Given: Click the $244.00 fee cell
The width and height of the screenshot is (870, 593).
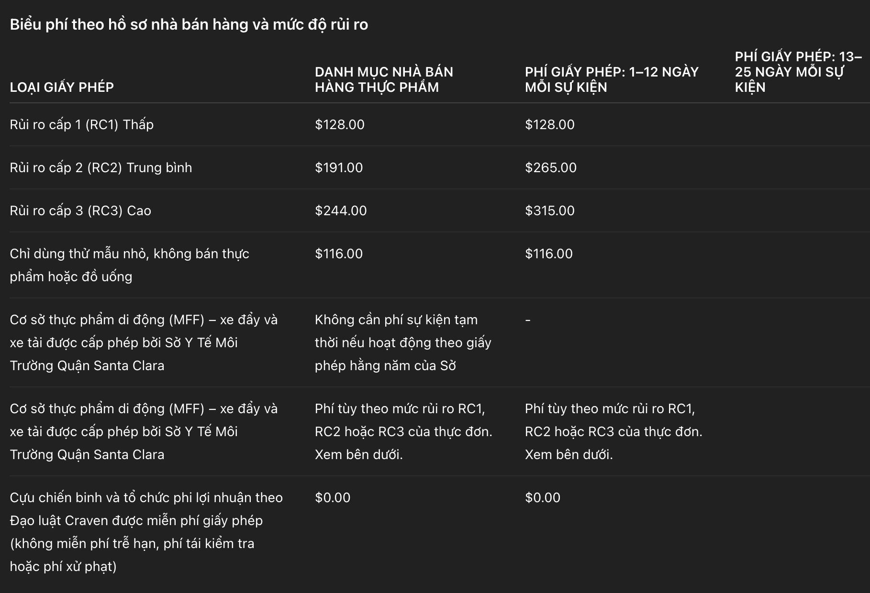Looking at the screenshot, I should 341,210.
